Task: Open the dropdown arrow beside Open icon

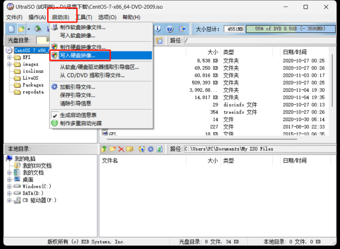Action: click(29, 29)
